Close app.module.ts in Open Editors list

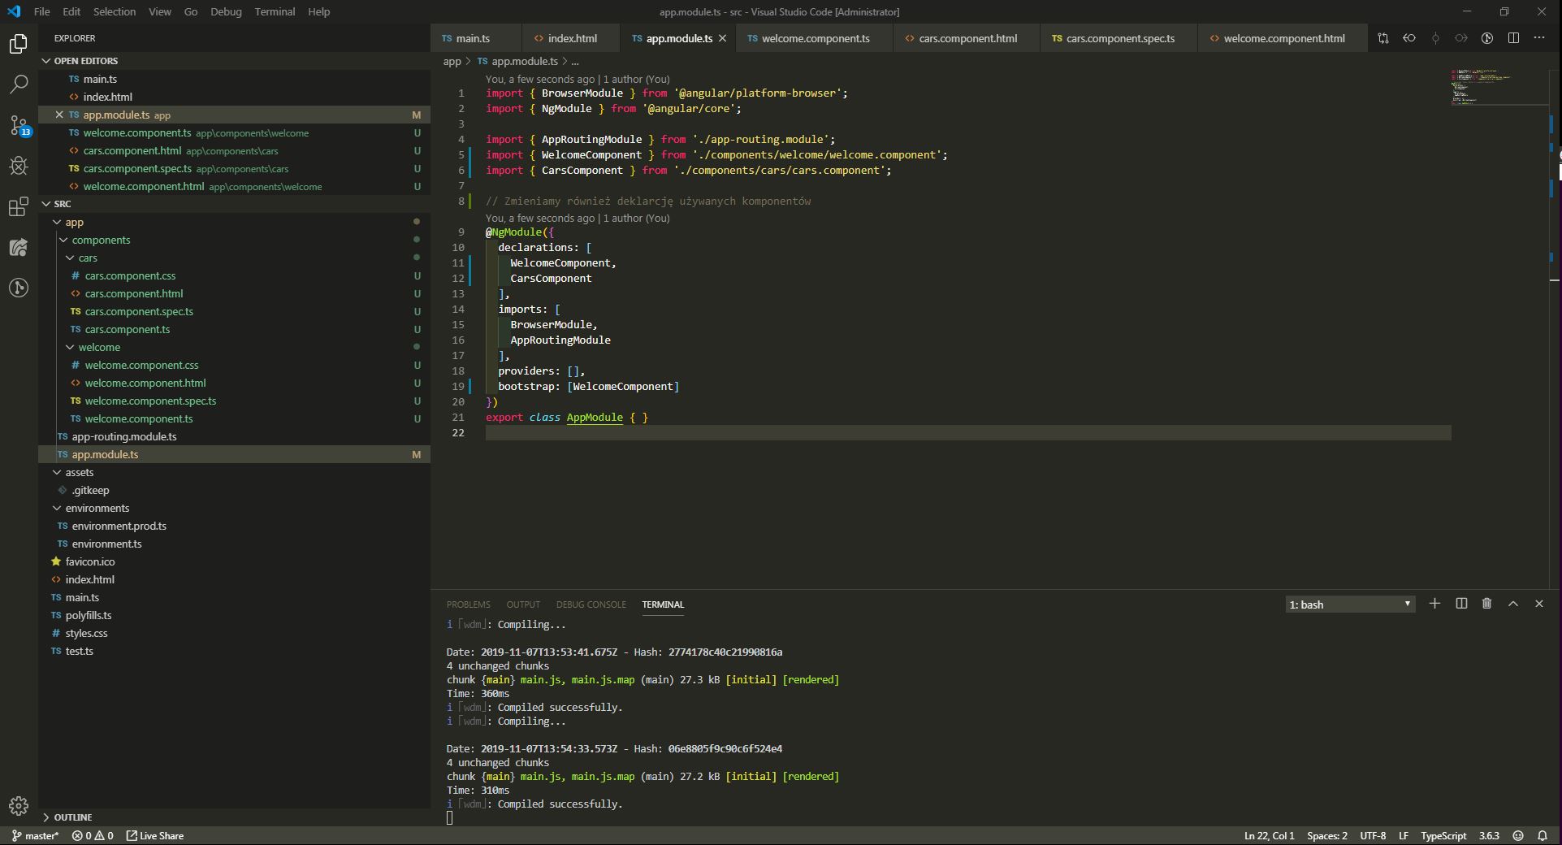click(59, 115)
